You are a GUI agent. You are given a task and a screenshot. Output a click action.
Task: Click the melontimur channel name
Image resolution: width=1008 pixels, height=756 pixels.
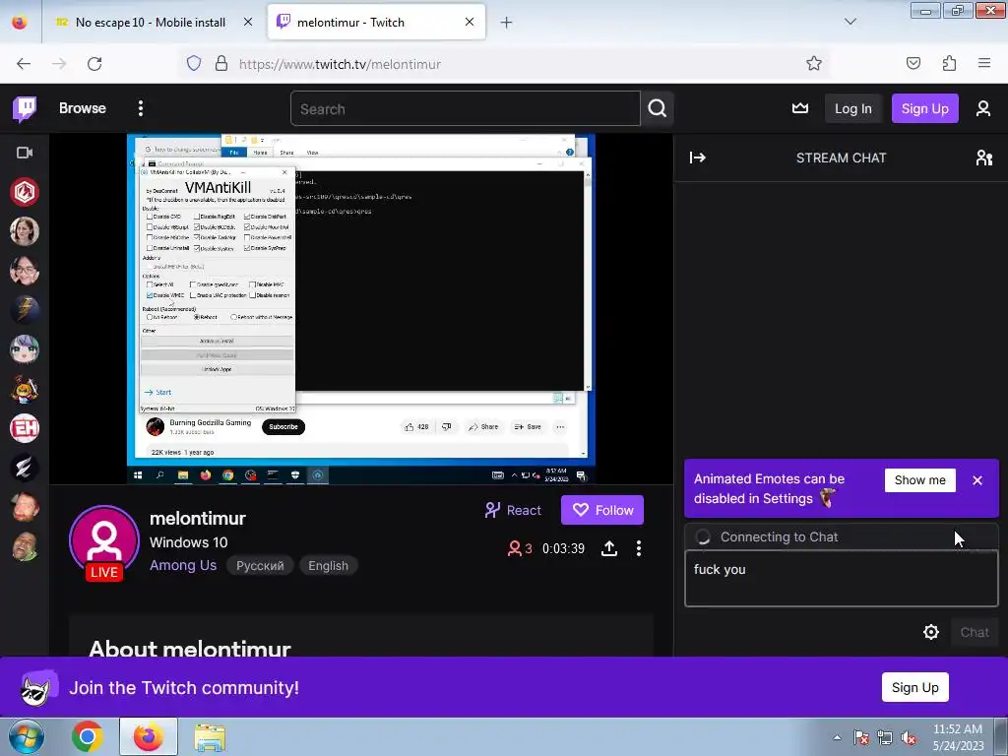pos(197,518)
